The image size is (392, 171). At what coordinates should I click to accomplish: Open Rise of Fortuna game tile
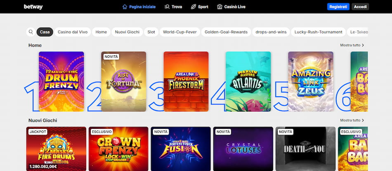124,82
